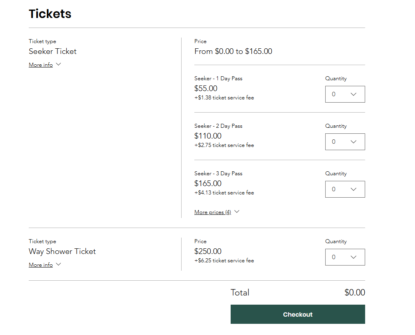
Task: Click the chevron next to More prices (4)
Action: pos(237,212)
